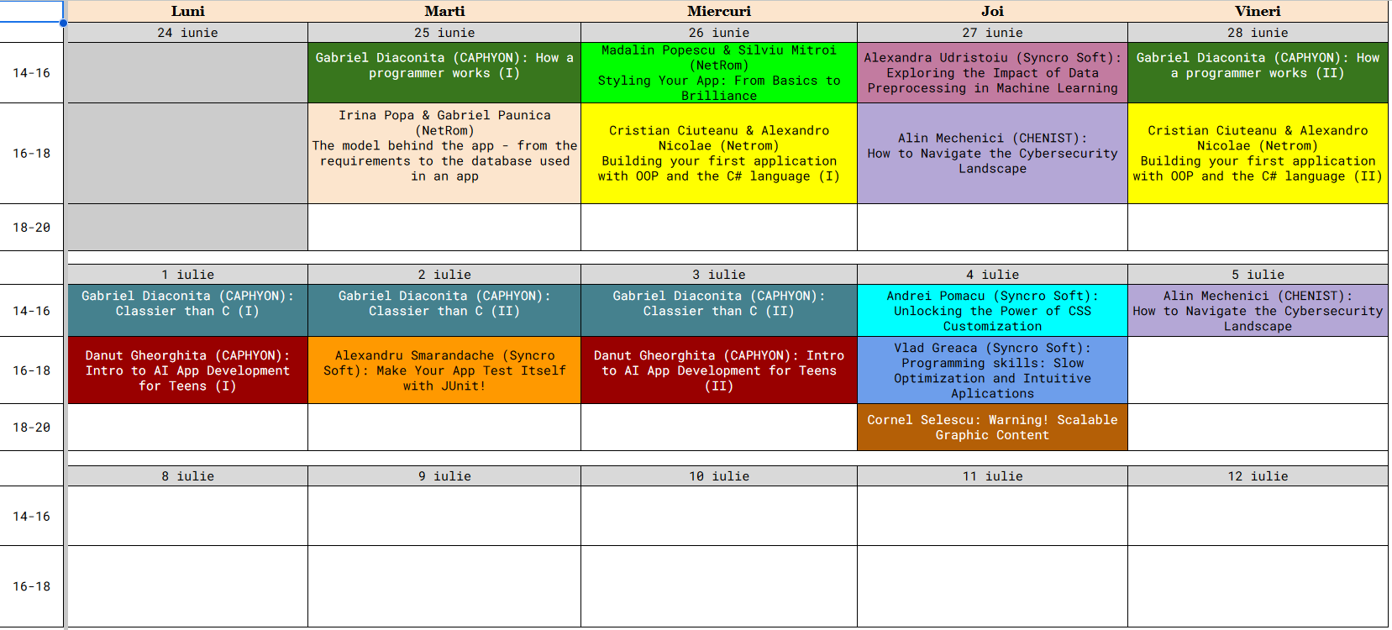Click the 3 iulie date cell

point(719,275)
